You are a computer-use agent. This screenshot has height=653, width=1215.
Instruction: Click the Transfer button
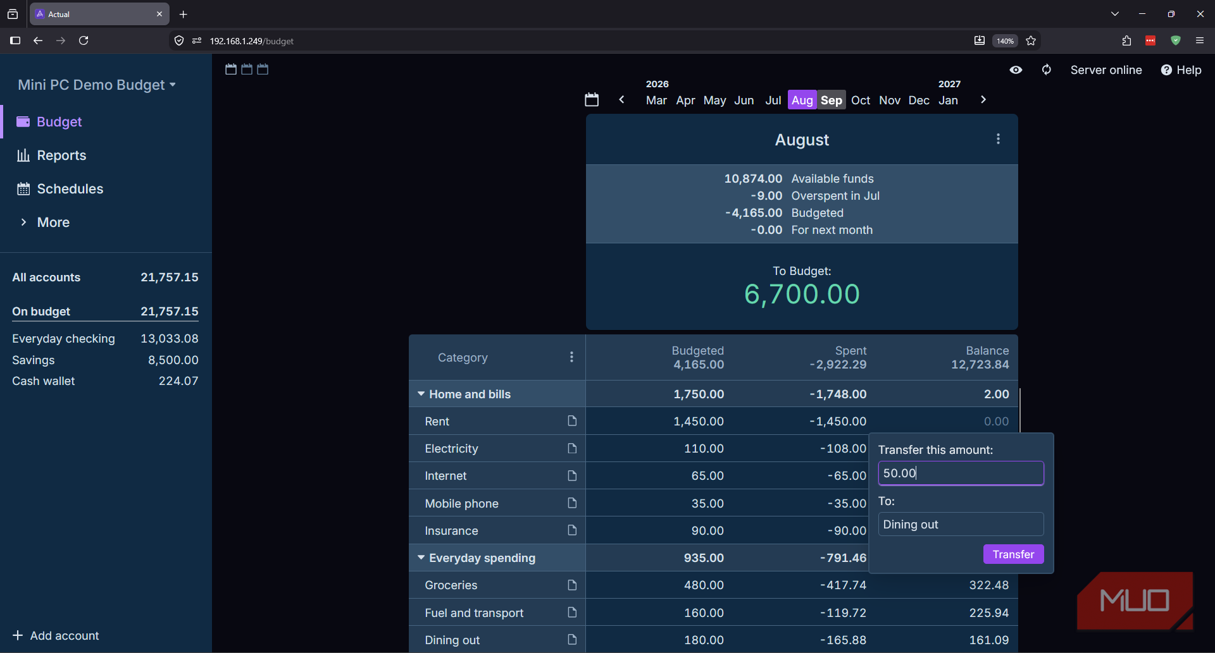[1013, 554]
